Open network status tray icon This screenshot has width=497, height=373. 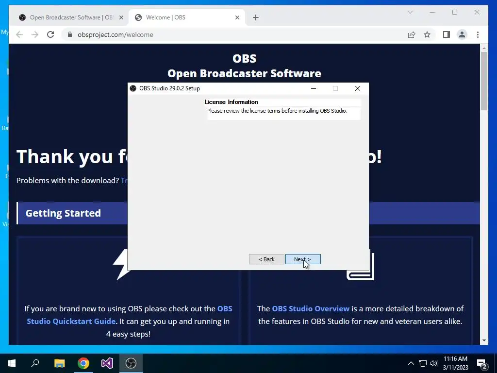[423, 363]
